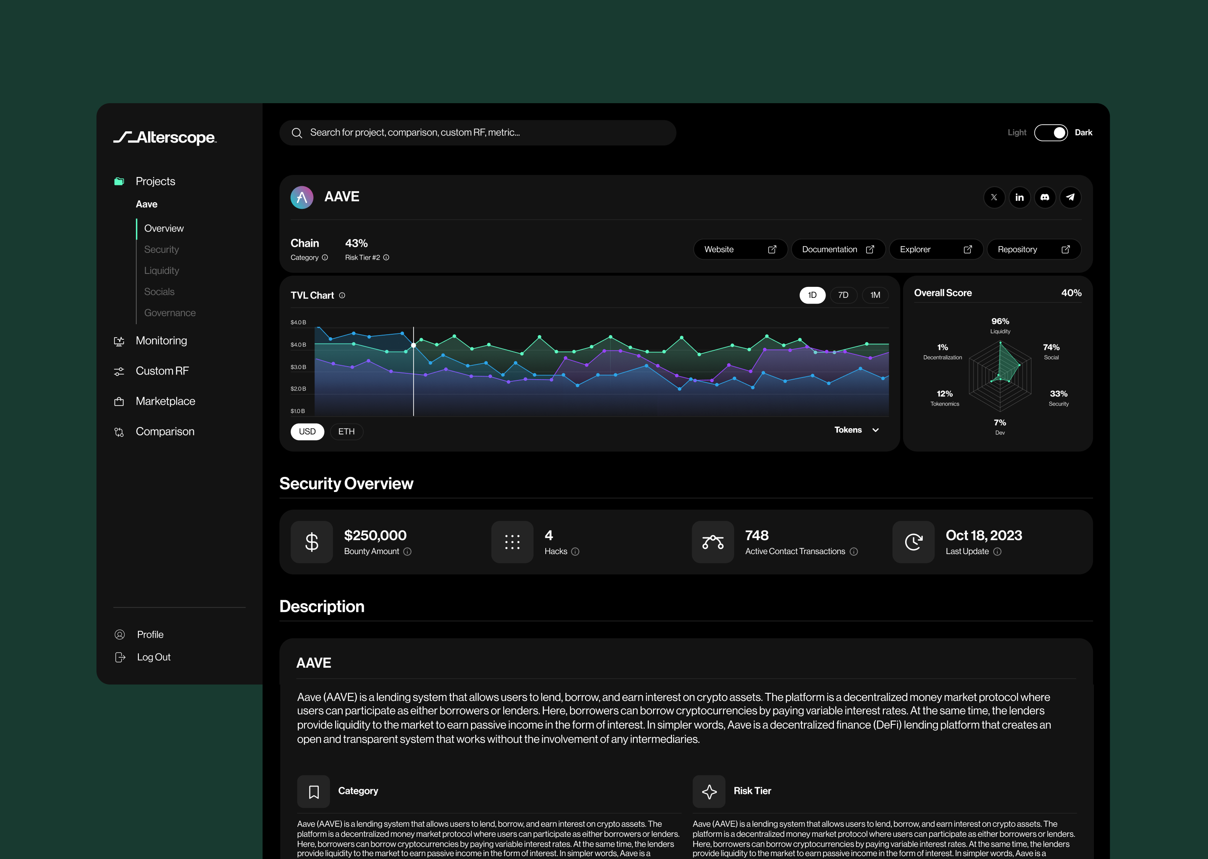This screenshot has height=859, width=1208.
Task: Open the project's Website link
Action: [x=740, y=249]
